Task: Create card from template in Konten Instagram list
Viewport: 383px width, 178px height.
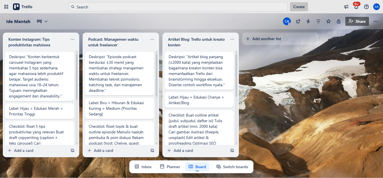Action: 72,150
